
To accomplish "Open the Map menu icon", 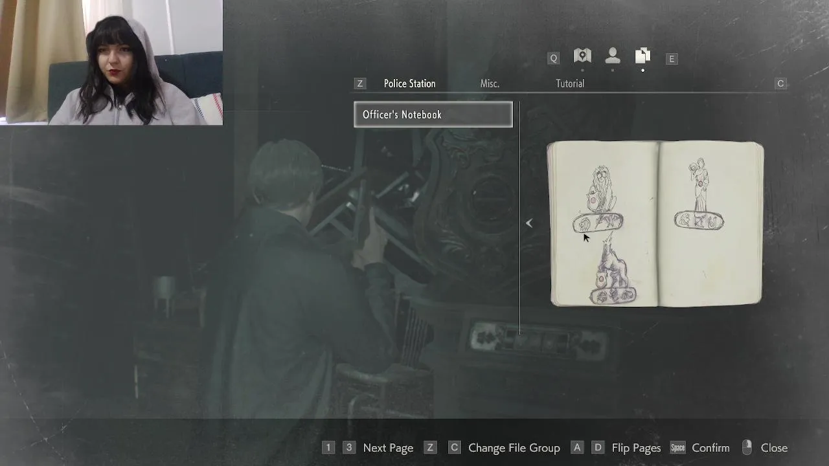I will (582, 56).
